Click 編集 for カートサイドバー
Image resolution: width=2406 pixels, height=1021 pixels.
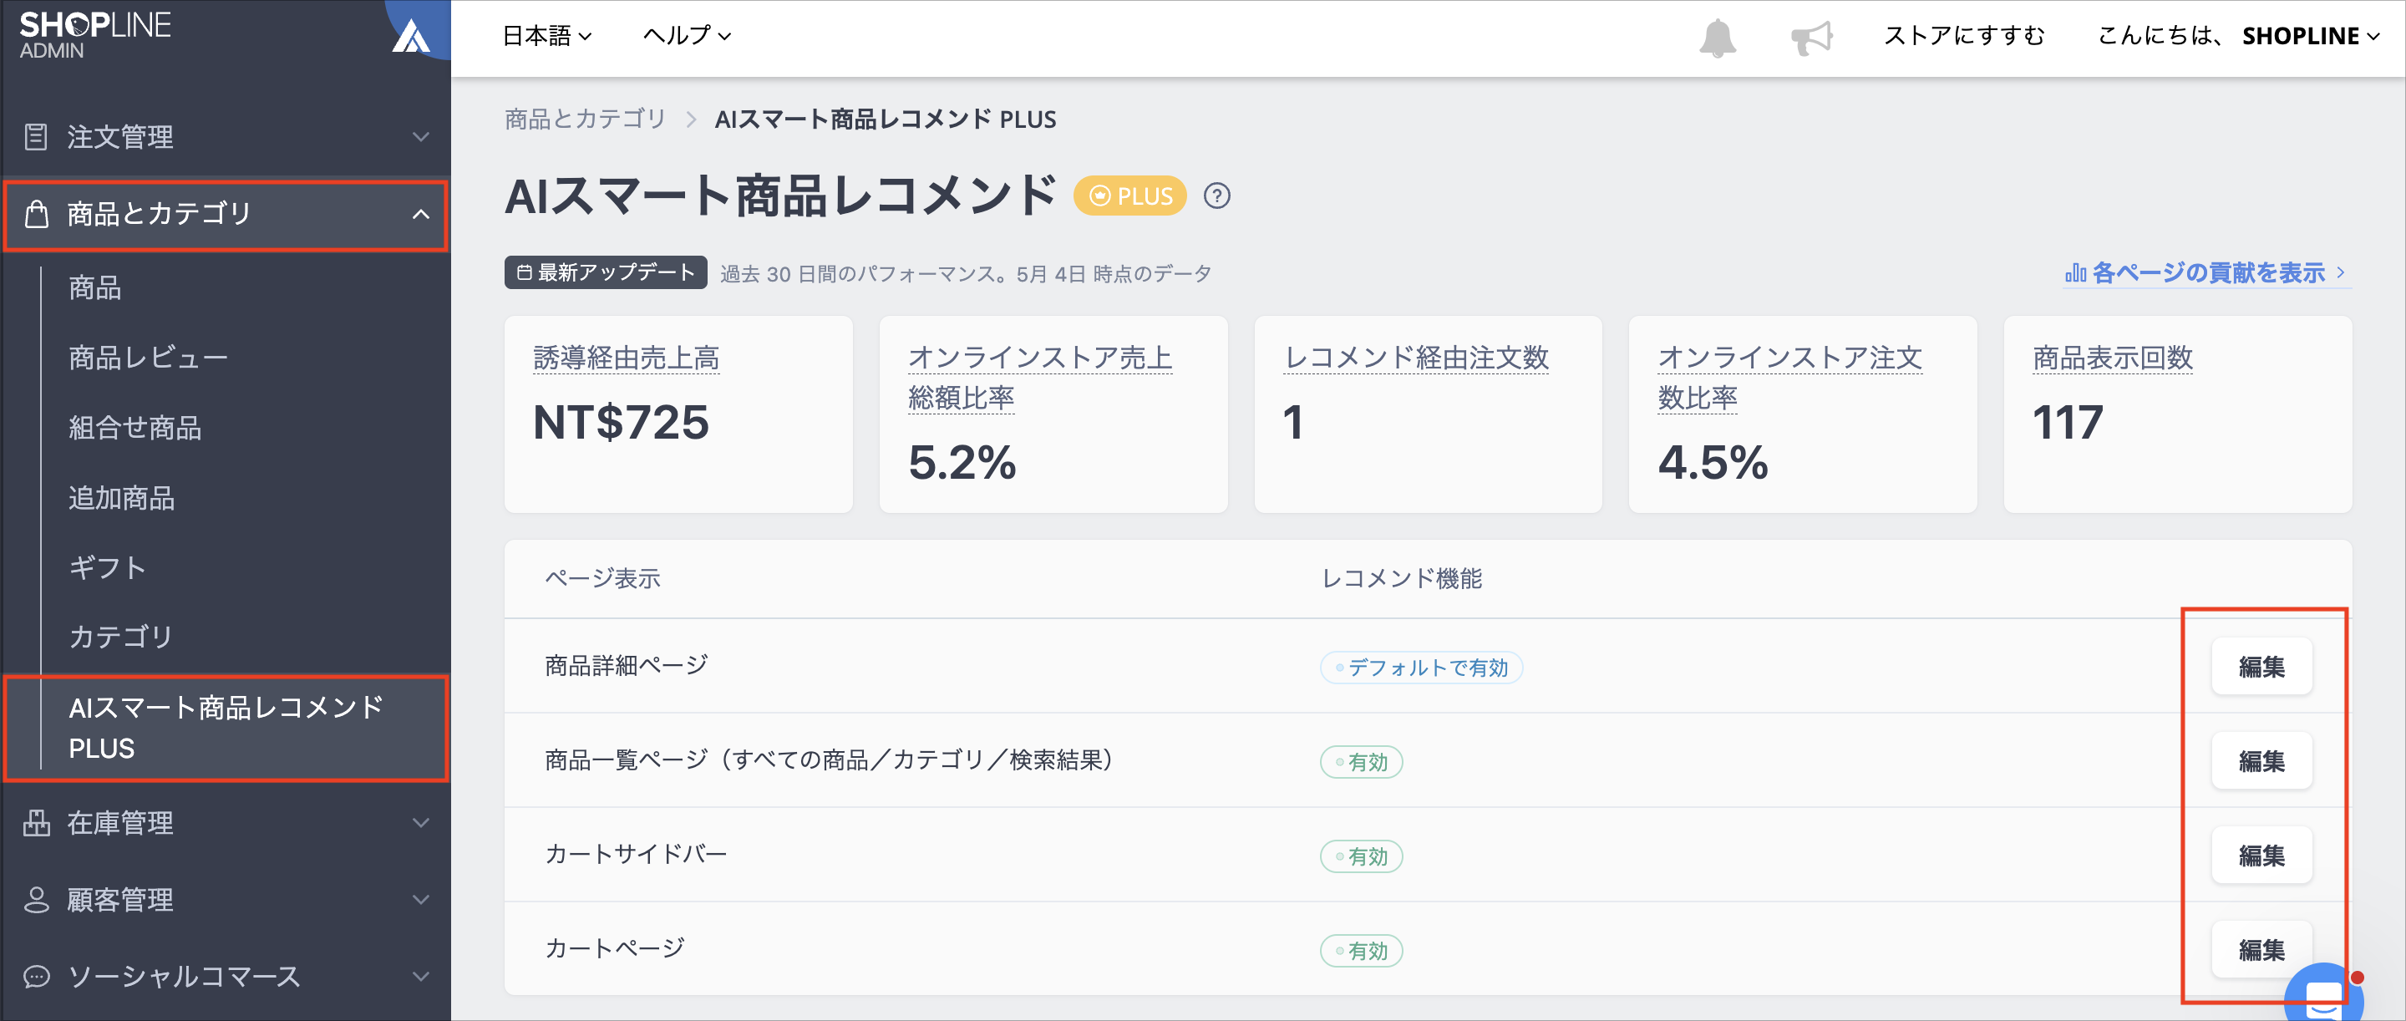pos(2261,856)
